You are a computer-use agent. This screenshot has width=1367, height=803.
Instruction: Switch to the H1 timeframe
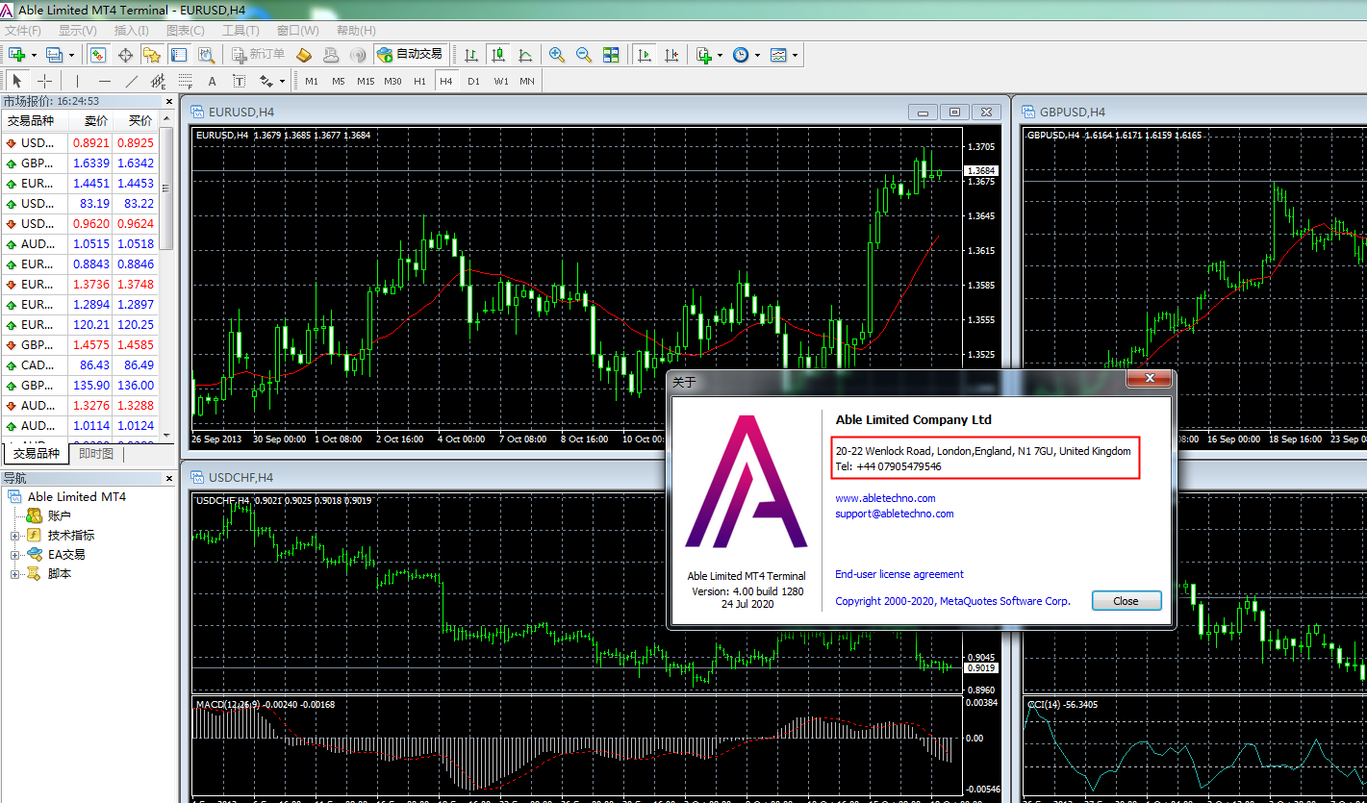coord(419,81)
